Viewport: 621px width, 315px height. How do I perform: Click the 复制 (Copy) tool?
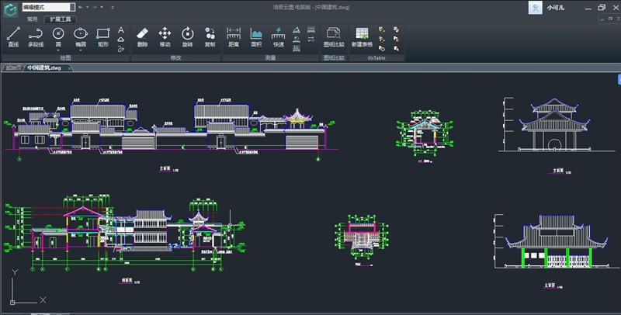[x=210, y=36]
